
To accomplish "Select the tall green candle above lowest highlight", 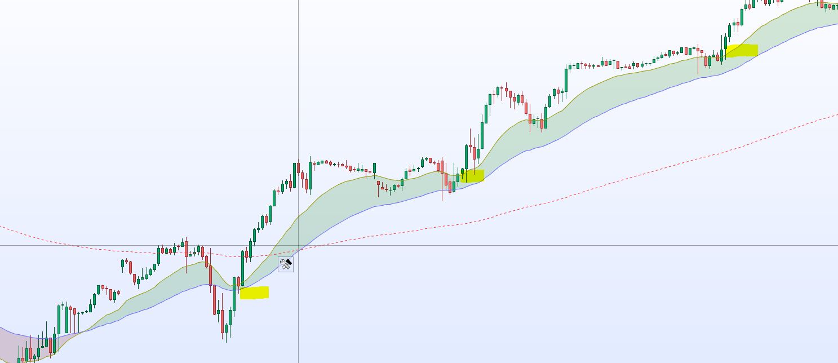I will click(x=243, y=268).
